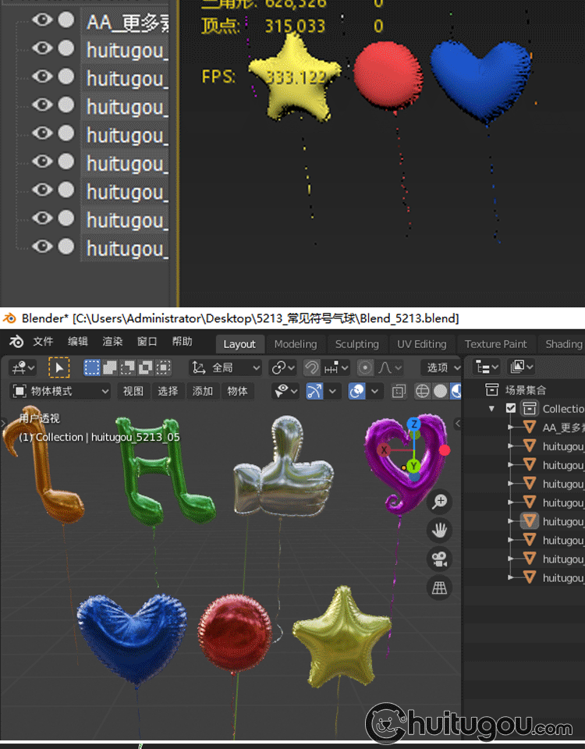Screen dimensions: 585x749
Task: Click the Blender logo menu icon
Action: pos(16,343)
